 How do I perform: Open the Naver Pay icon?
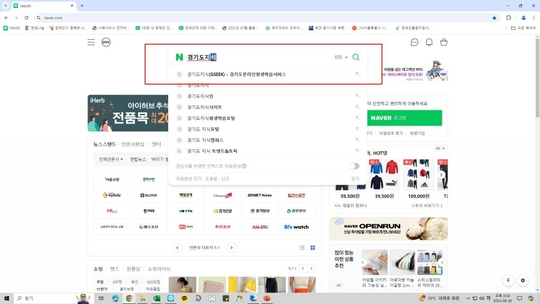106,42
